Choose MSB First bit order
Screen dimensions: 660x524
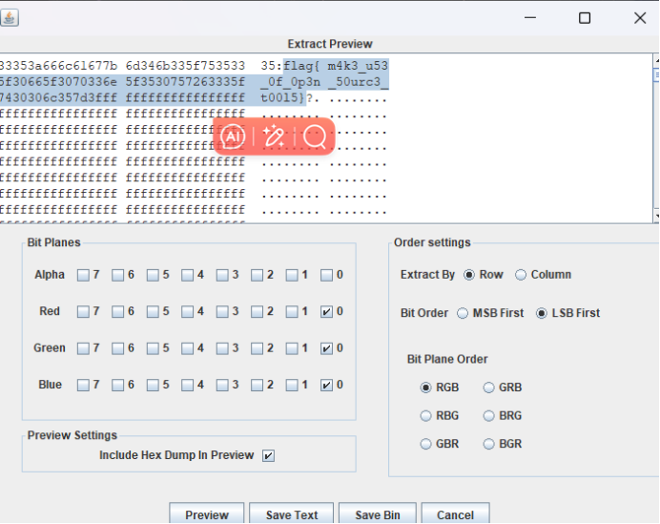[463, 313]
